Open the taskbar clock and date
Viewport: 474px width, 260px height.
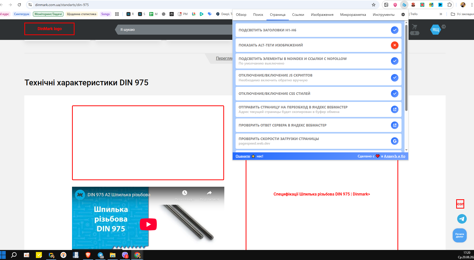(x=466, y=255)
